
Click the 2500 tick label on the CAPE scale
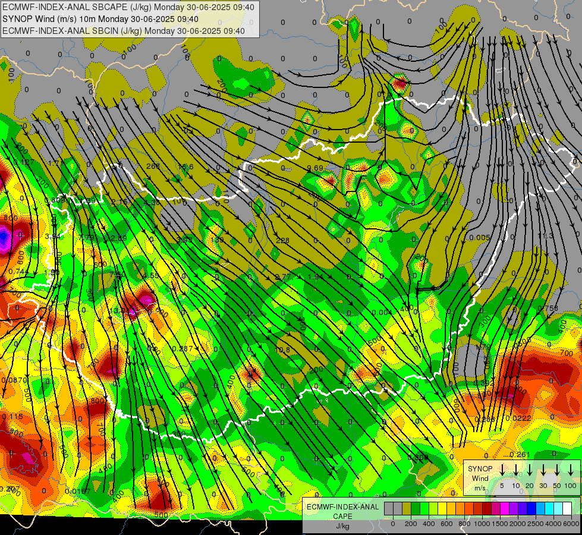536,524
